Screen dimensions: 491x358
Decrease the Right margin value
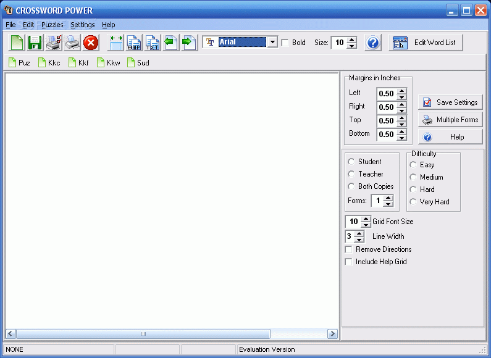[401, 110]
